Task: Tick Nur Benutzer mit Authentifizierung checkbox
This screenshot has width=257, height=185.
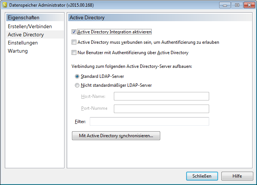Action: [74, 53]
